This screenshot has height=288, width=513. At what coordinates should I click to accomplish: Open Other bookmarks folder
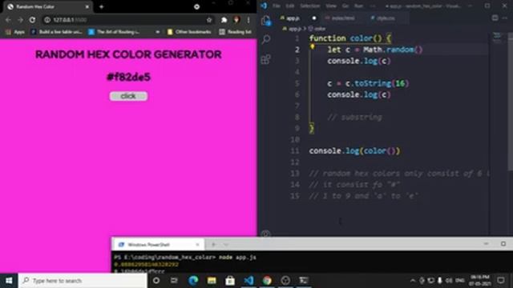click(189, 32)
